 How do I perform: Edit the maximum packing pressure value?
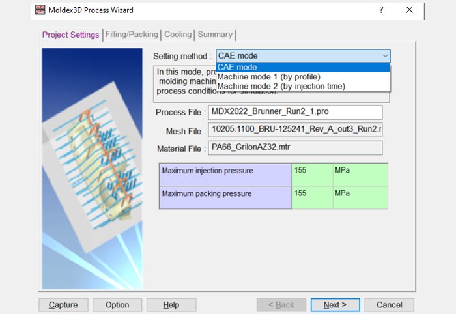click(x=312, y=197)
